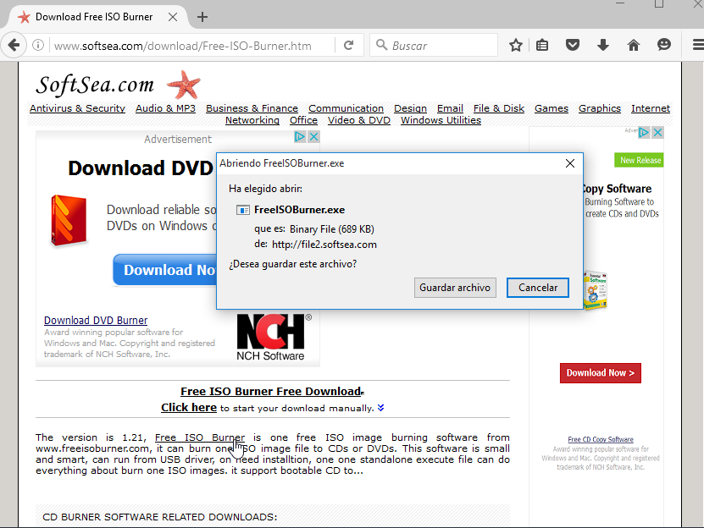This screenshot has width=704, height=528.
Task: View site info via the address bar icon
Action: coord(40,45)
